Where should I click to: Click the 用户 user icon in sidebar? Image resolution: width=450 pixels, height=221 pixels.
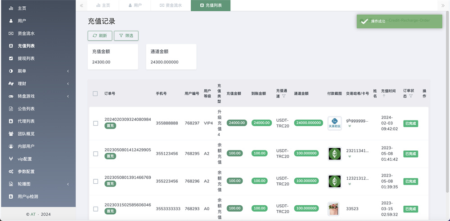pos(11,21)
